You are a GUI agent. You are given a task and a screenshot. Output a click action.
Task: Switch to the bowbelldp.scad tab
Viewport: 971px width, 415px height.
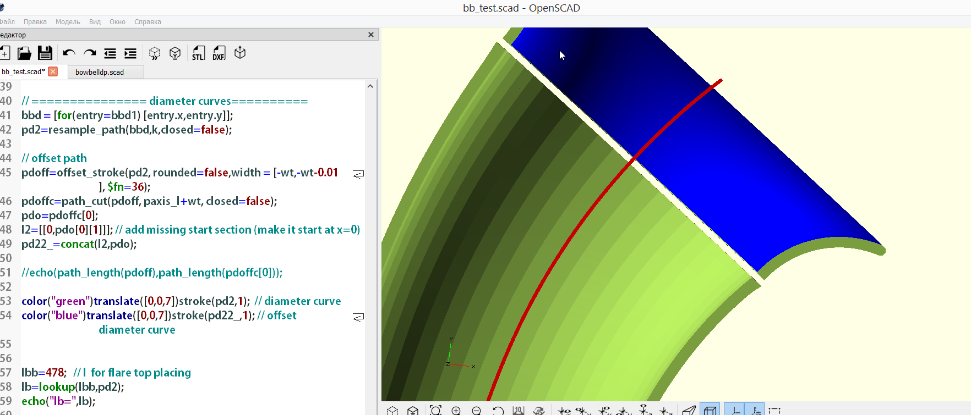coord(100,72)
